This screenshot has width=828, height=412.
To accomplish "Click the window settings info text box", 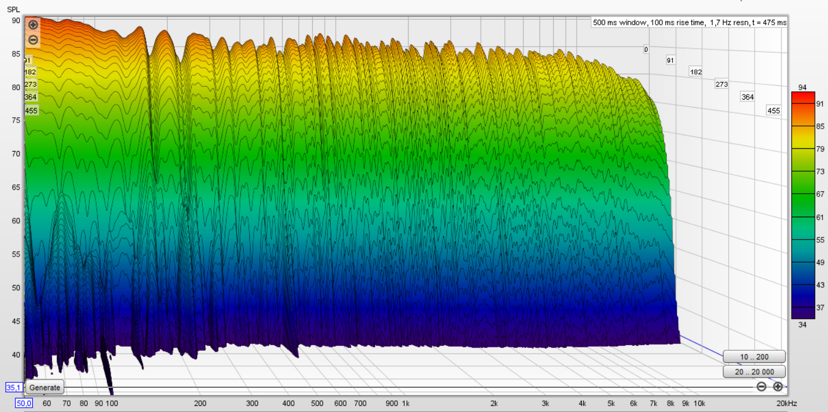I will pyautogui.click(x=689, y=23).
